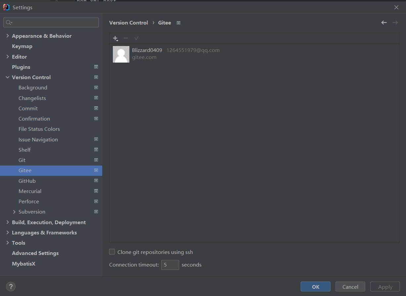The width and height of the screenshot is (406, 296).
Task: Click project settings icon on Plugins row
Action: click(x=96, y=67)
